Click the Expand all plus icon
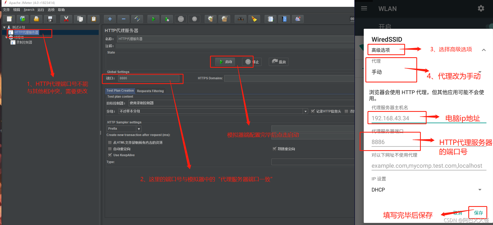 110,19
